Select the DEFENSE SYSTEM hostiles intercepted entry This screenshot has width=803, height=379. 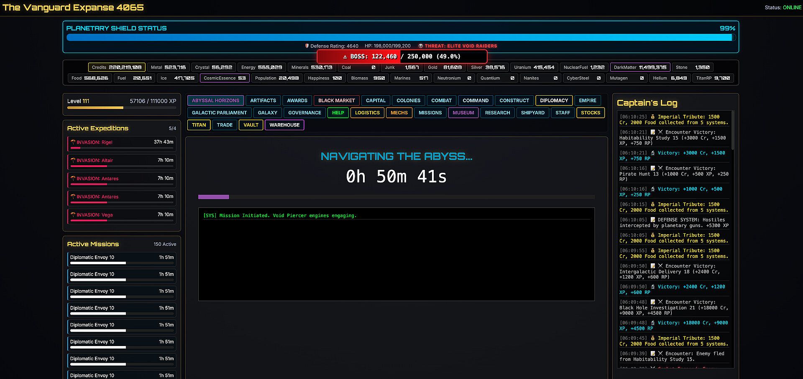coord(674,222)
